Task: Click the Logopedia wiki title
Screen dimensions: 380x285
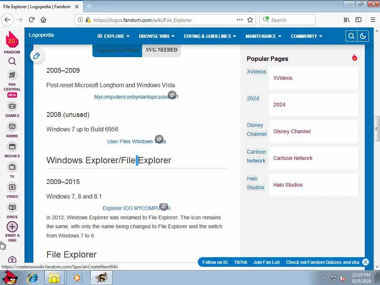Action: tap(41, 35)
